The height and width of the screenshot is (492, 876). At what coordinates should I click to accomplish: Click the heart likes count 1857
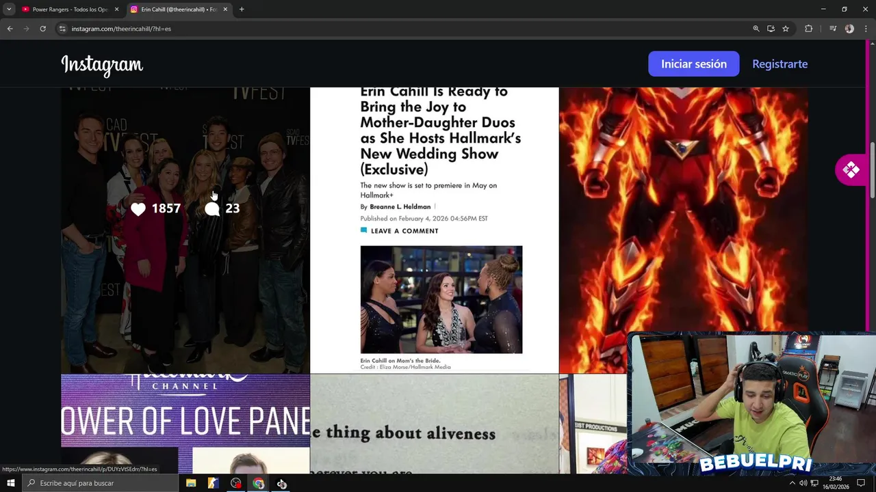click(x=156, y=209)
